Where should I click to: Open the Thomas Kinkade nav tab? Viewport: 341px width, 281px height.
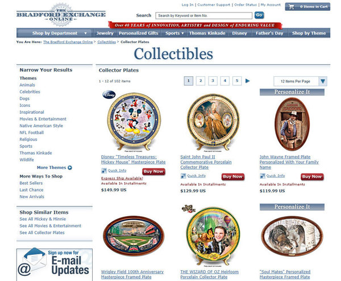(207, 34)
